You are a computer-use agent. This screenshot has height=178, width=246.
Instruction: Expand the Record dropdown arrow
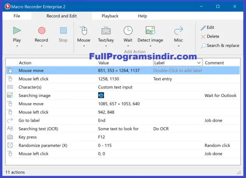[42, 46]
